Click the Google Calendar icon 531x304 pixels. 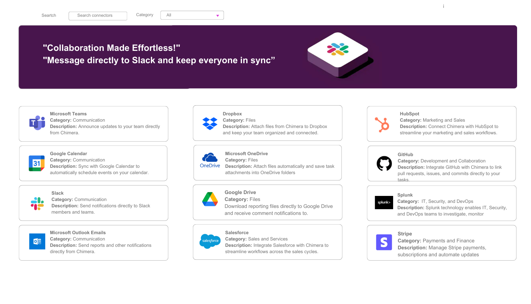(37, 163)
